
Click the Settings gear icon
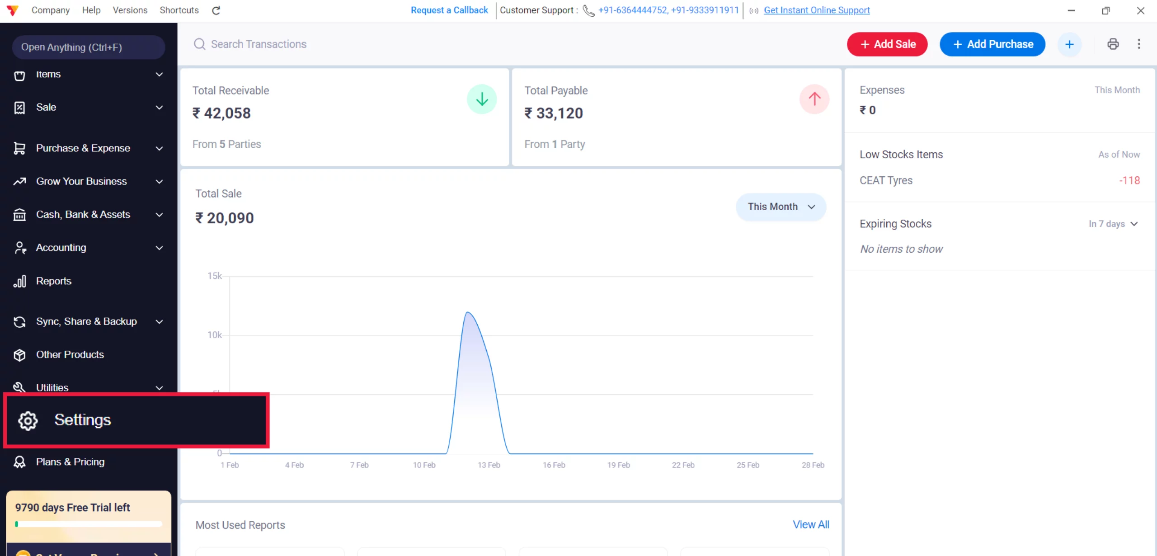pos(28,420)
